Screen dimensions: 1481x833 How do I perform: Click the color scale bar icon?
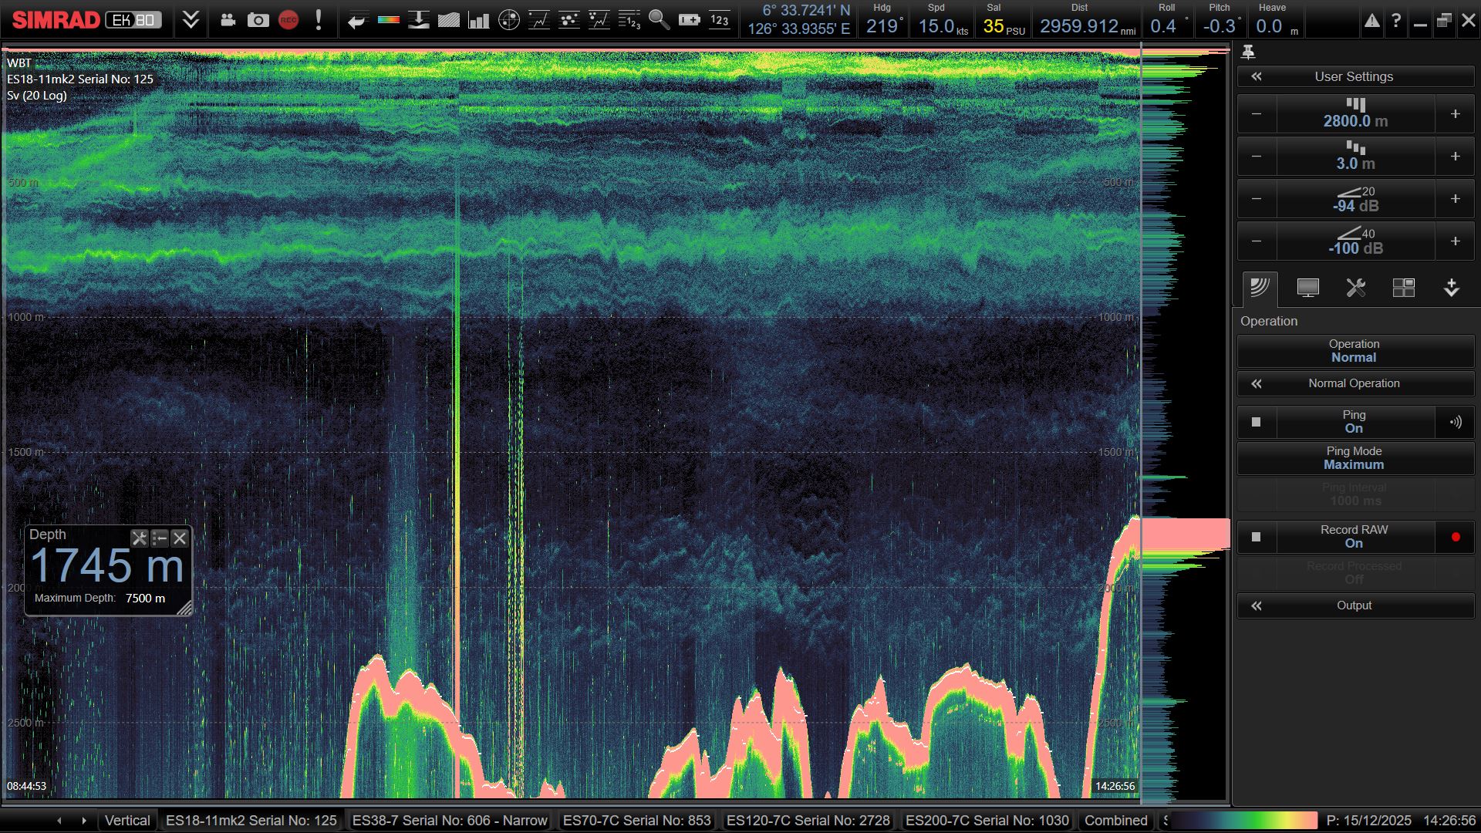(x=388, y=21)
